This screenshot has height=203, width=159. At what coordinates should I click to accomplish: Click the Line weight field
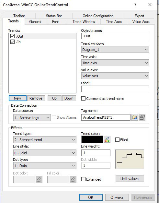[96, 153]
